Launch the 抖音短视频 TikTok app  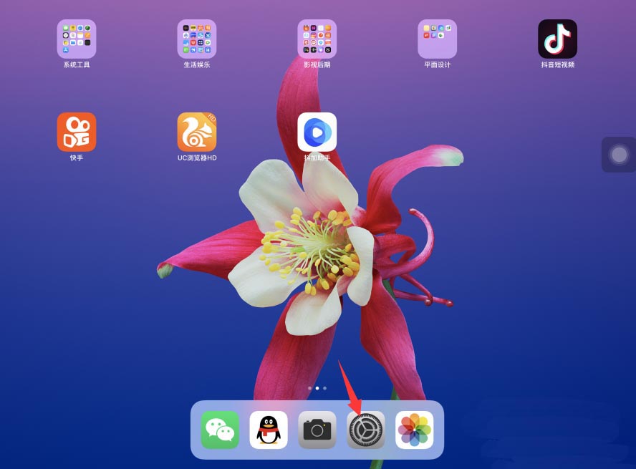pos(557,39)
